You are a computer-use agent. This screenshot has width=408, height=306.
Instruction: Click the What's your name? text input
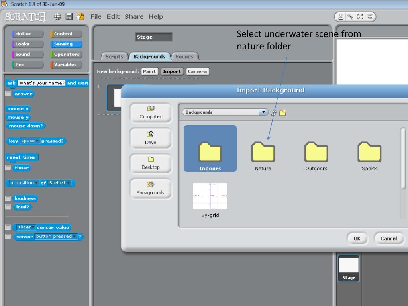pos(41,83)
